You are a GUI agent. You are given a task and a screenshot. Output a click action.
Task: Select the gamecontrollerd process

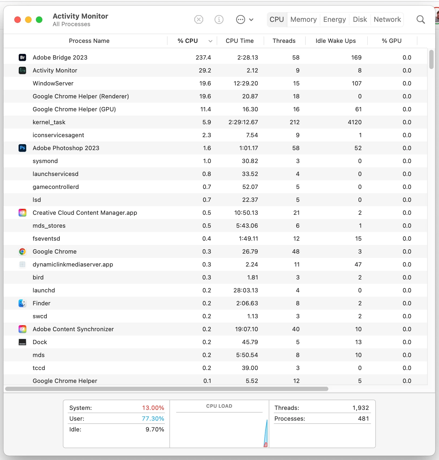click(215, 187)
